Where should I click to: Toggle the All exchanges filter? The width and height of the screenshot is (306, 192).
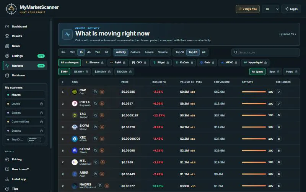(x=70, y=63)
